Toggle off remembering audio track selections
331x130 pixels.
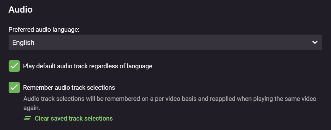(x=14, y=87)
